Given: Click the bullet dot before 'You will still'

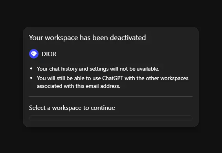Looking at the screenshot, I should point(31,78).
